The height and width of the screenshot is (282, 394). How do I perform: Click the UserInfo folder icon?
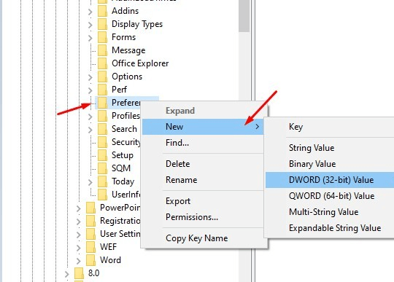tap(102, 195)
